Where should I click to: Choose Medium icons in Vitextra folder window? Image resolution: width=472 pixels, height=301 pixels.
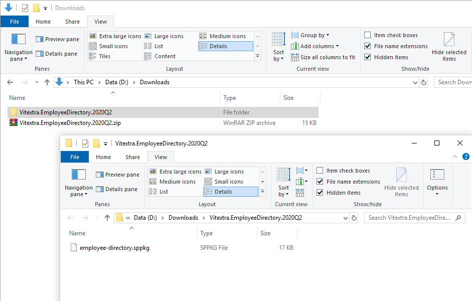173,182
